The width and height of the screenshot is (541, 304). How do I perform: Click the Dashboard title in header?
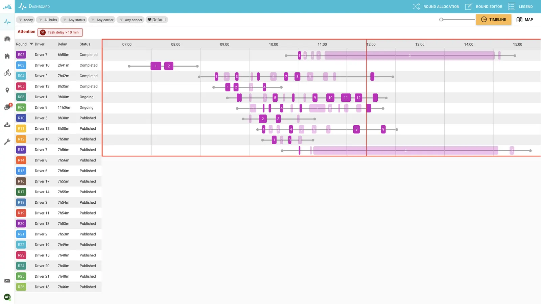coord(39,6)
